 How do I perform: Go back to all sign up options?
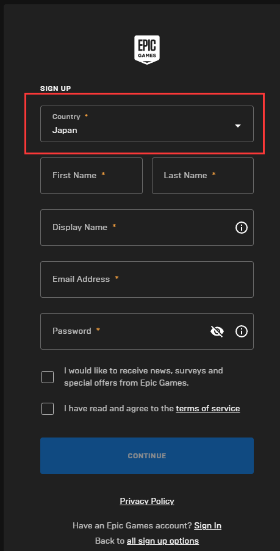tap(163, 541)
